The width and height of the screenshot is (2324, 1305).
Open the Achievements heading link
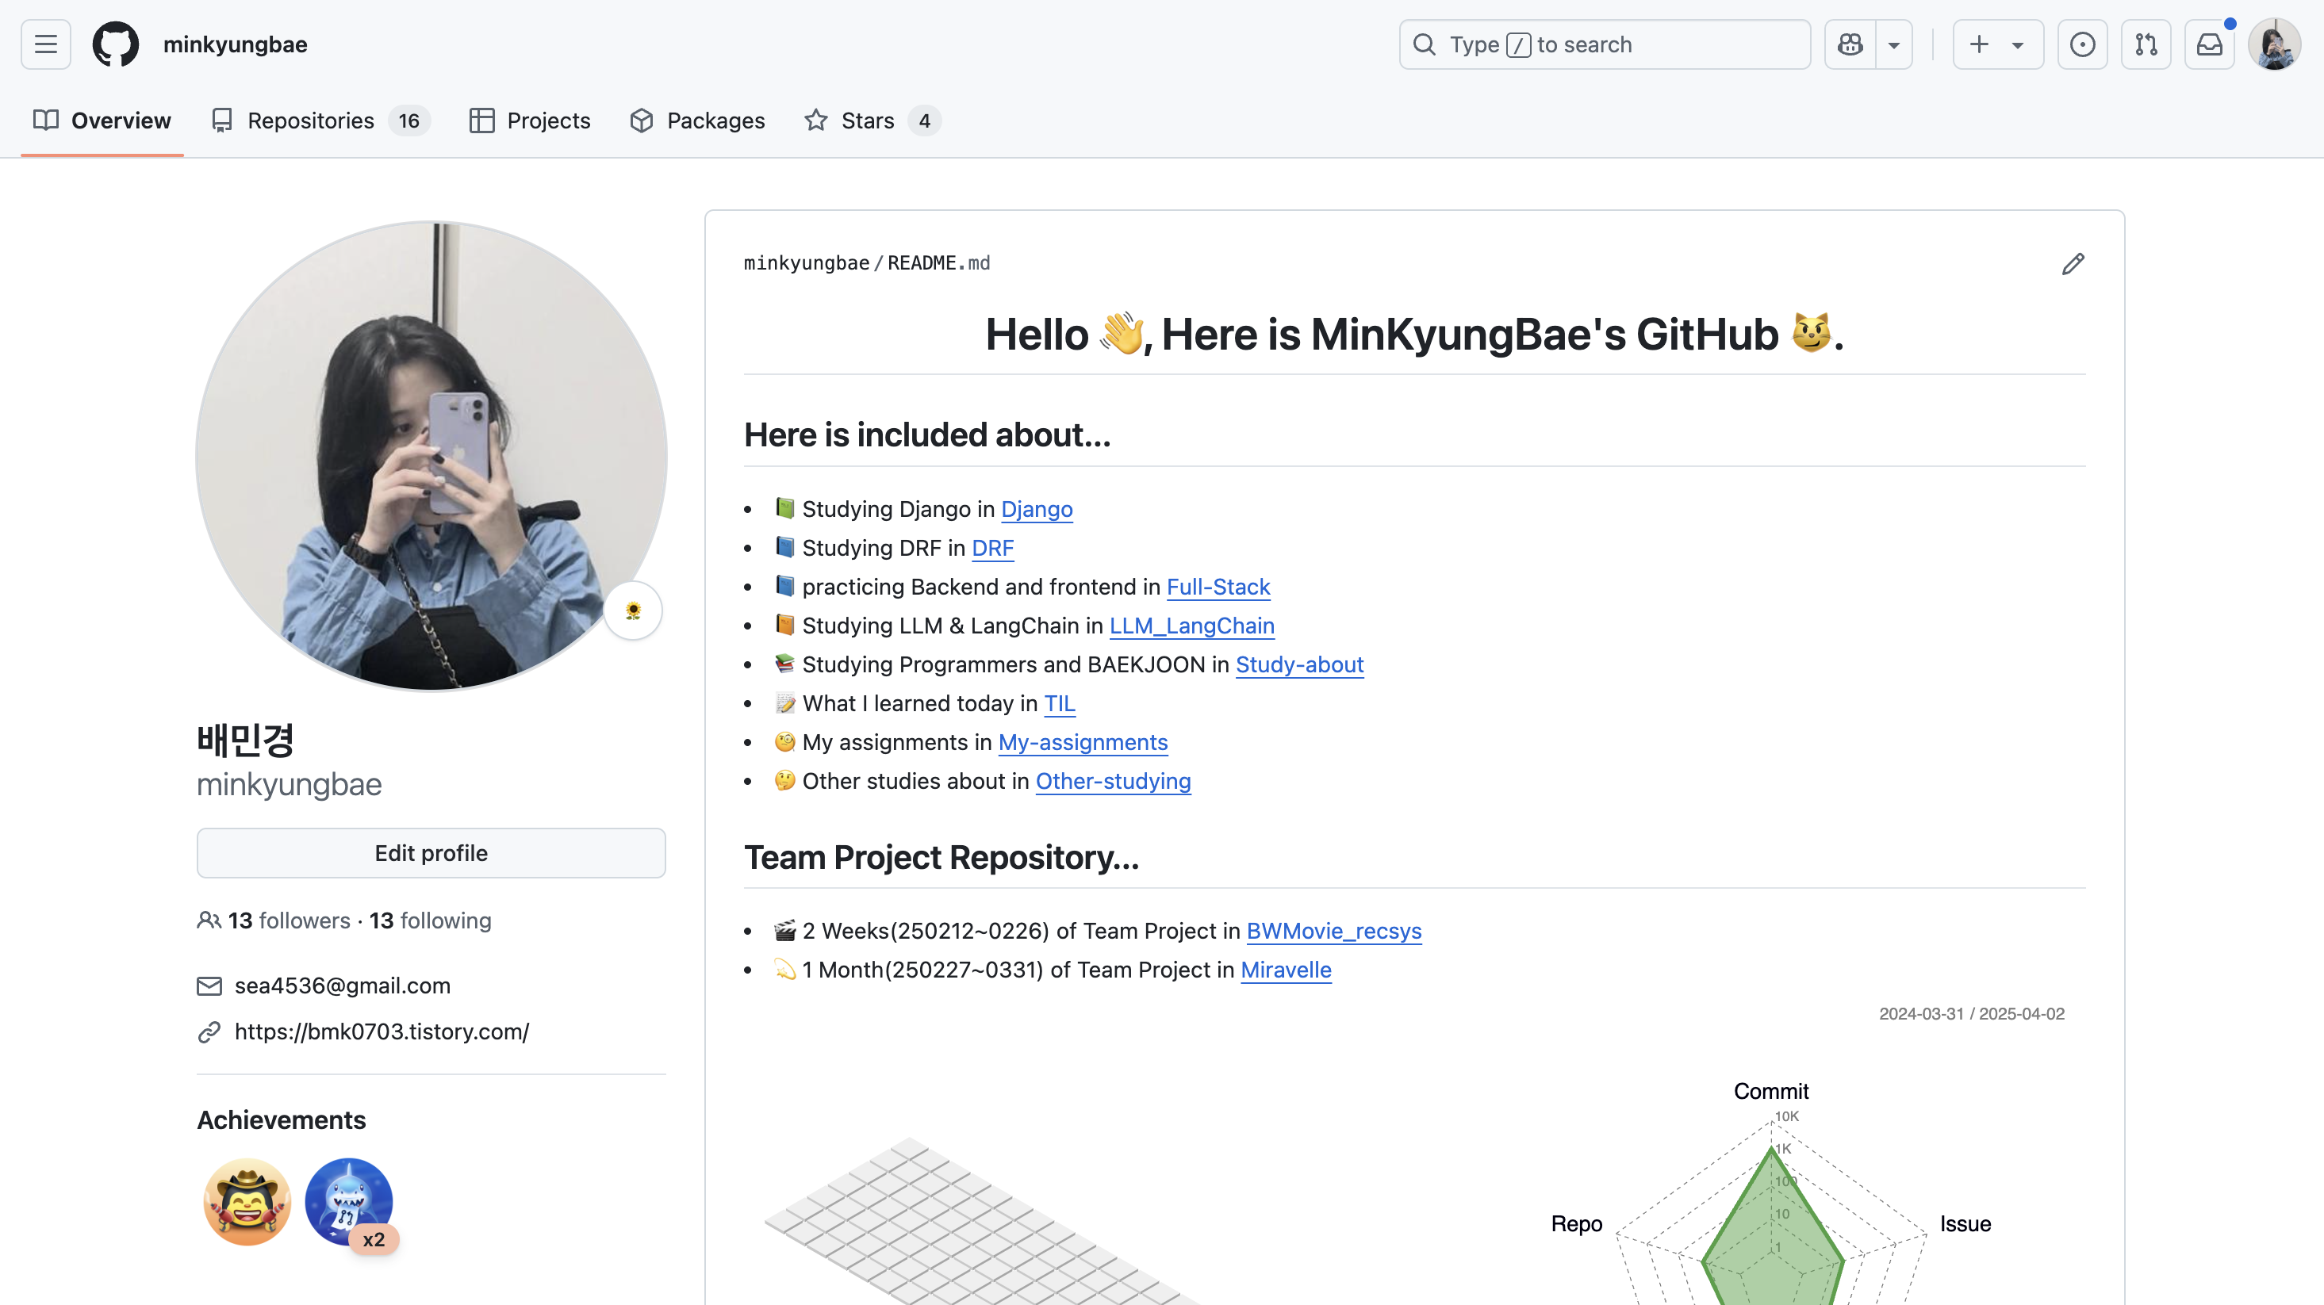[282, 1120]
